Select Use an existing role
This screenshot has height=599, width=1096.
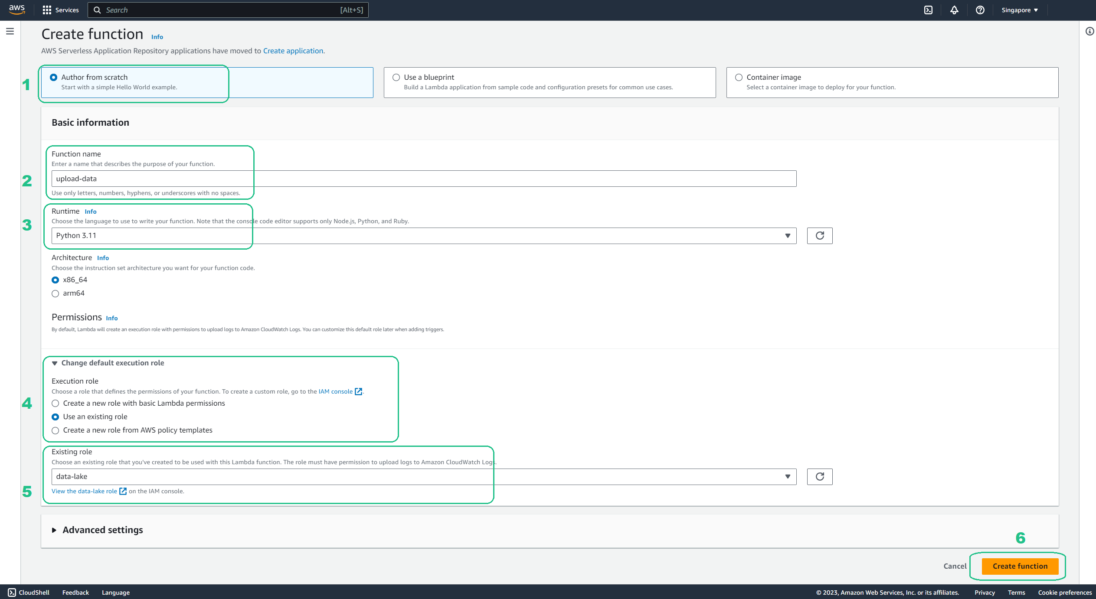pyautogui.click(x=55, y=417)
